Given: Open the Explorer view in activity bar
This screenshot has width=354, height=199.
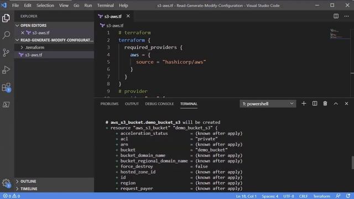Looking at the screenshot, I should point(6,18).
